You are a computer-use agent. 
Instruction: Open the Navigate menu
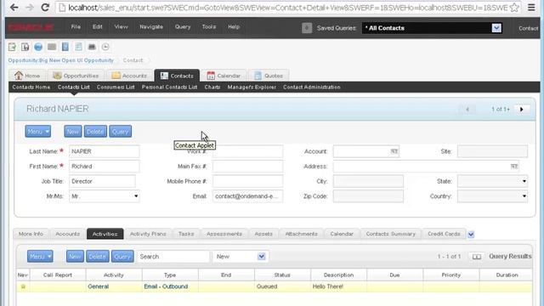pos(151,26)
